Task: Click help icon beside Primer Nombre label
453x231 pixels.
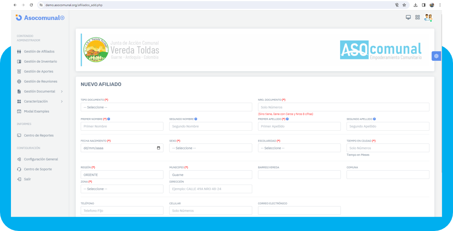Action: (x=109, y=119)
